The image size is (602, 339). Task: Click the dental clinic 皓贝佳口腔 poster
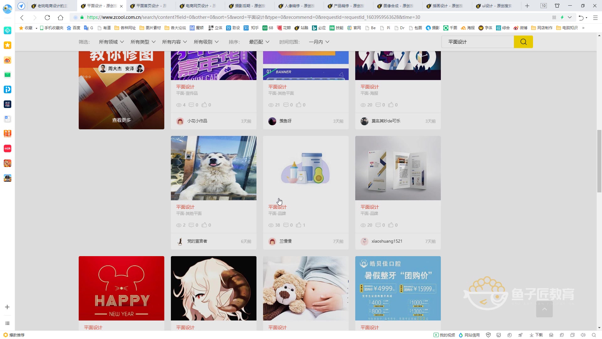coord(398,288)
